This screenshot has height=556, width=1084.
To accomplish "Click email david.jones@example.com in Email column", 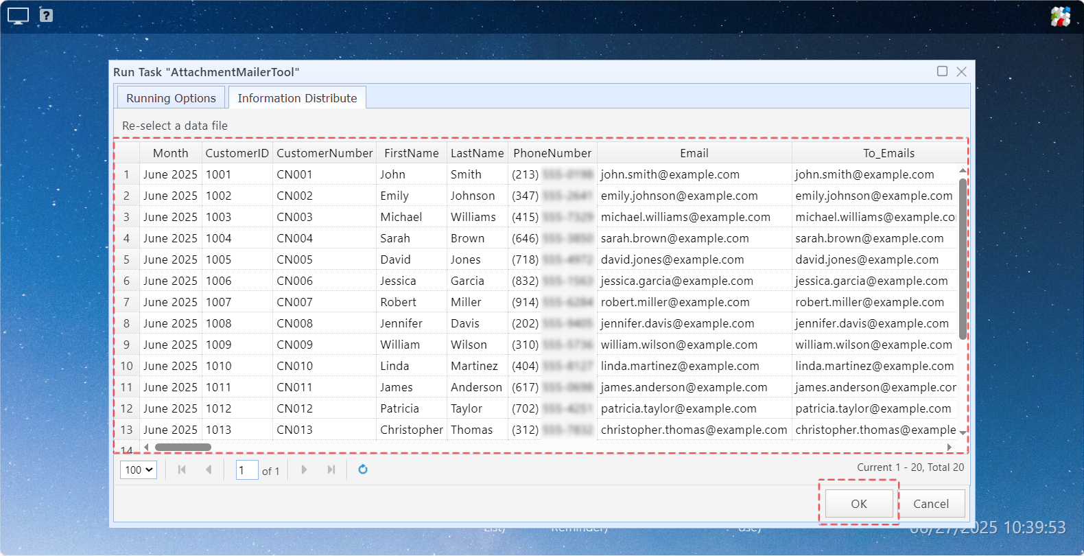I will coord(694,259).
